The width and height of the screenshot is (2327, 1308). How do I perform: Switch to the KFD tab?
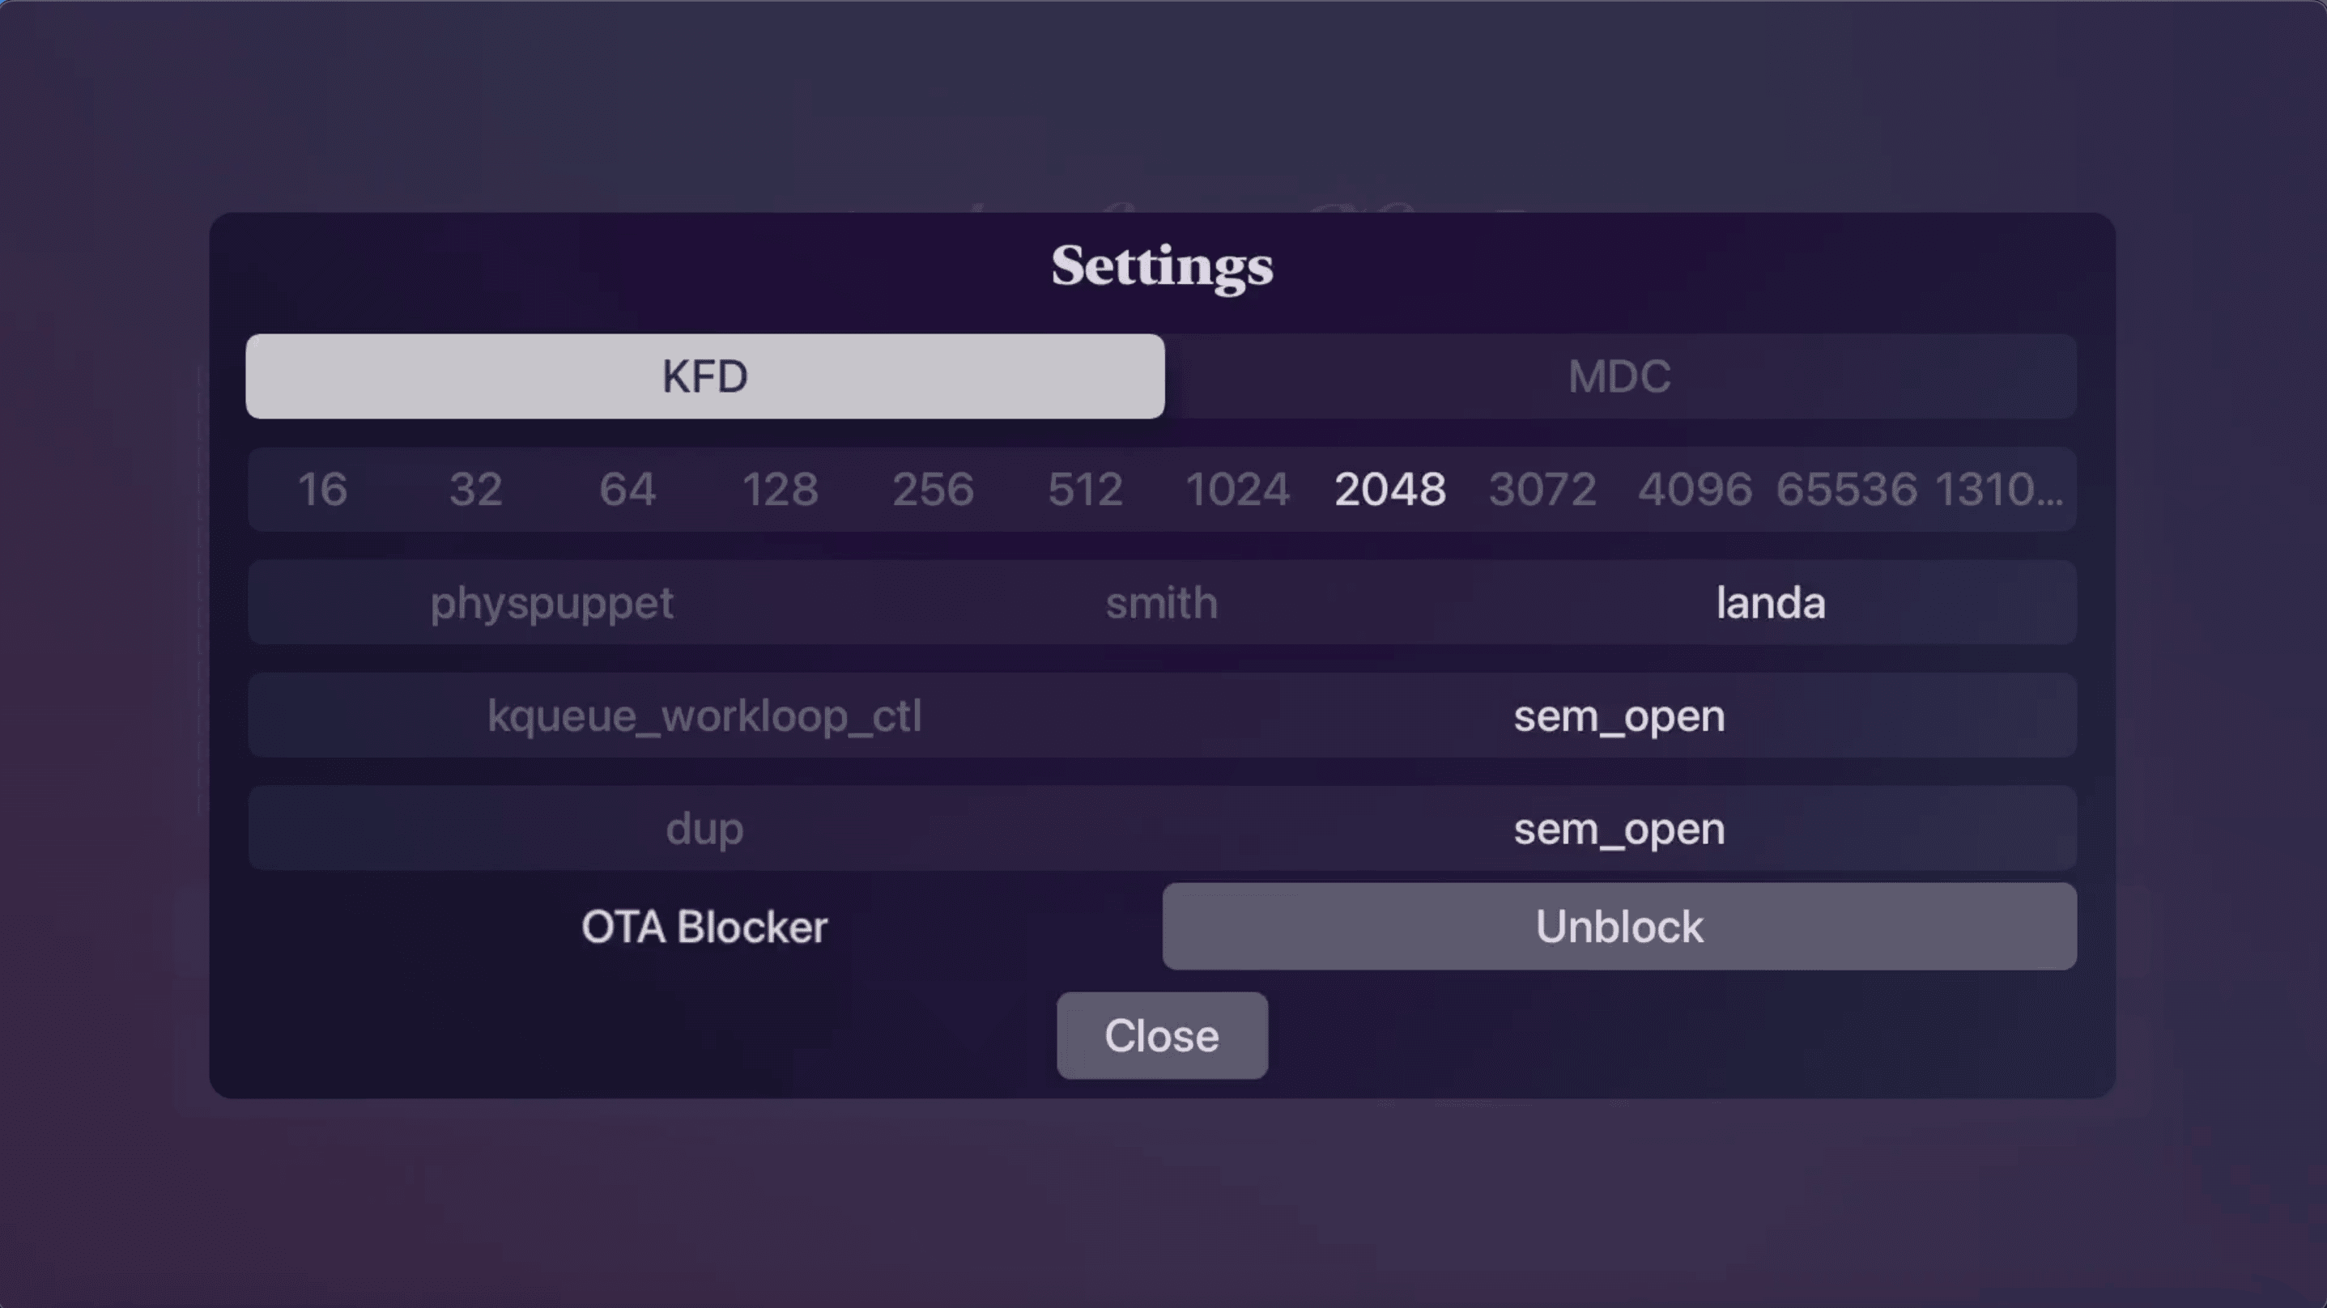coord(704,376)
